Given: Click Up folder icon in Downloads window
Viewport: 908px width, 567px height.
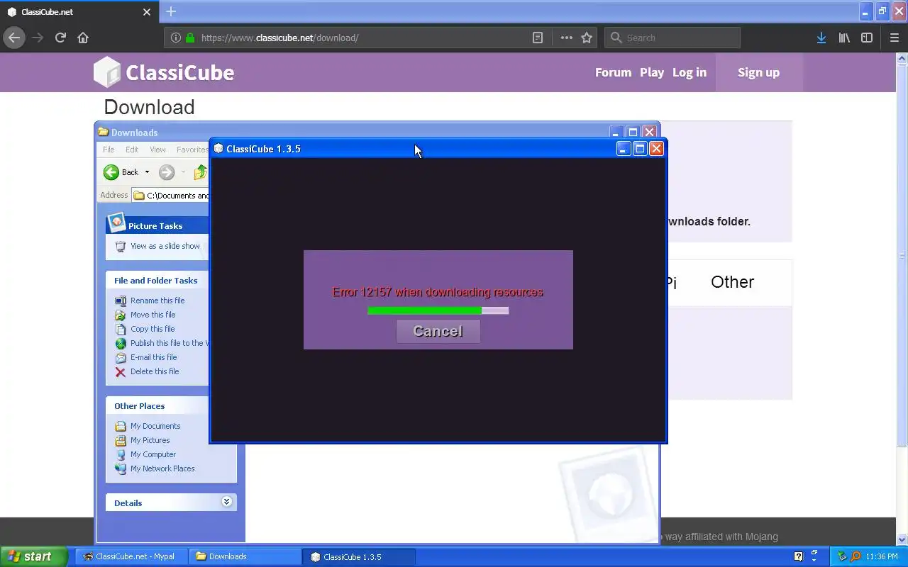Looking at the screenshot, I should coord(201,172).
